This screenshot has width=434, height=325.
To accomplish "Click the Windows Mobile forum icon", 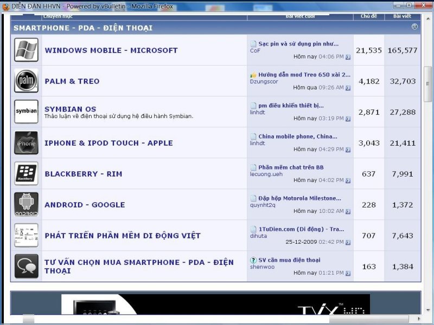I will point(26,50).
